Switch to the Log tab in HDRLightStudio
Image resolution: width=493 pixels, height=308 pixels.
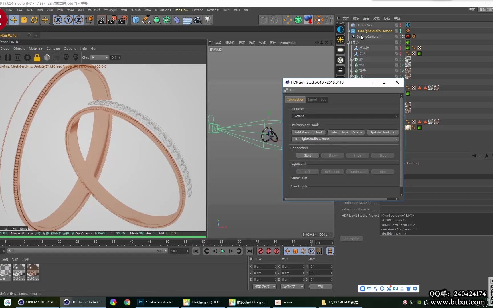323,100
